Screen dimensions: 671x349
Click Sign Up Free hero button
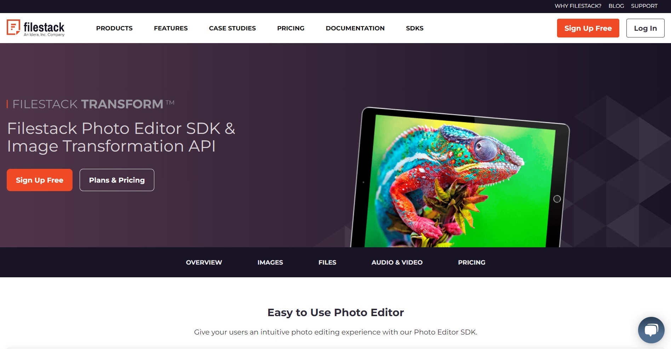(x=40, y=180)
